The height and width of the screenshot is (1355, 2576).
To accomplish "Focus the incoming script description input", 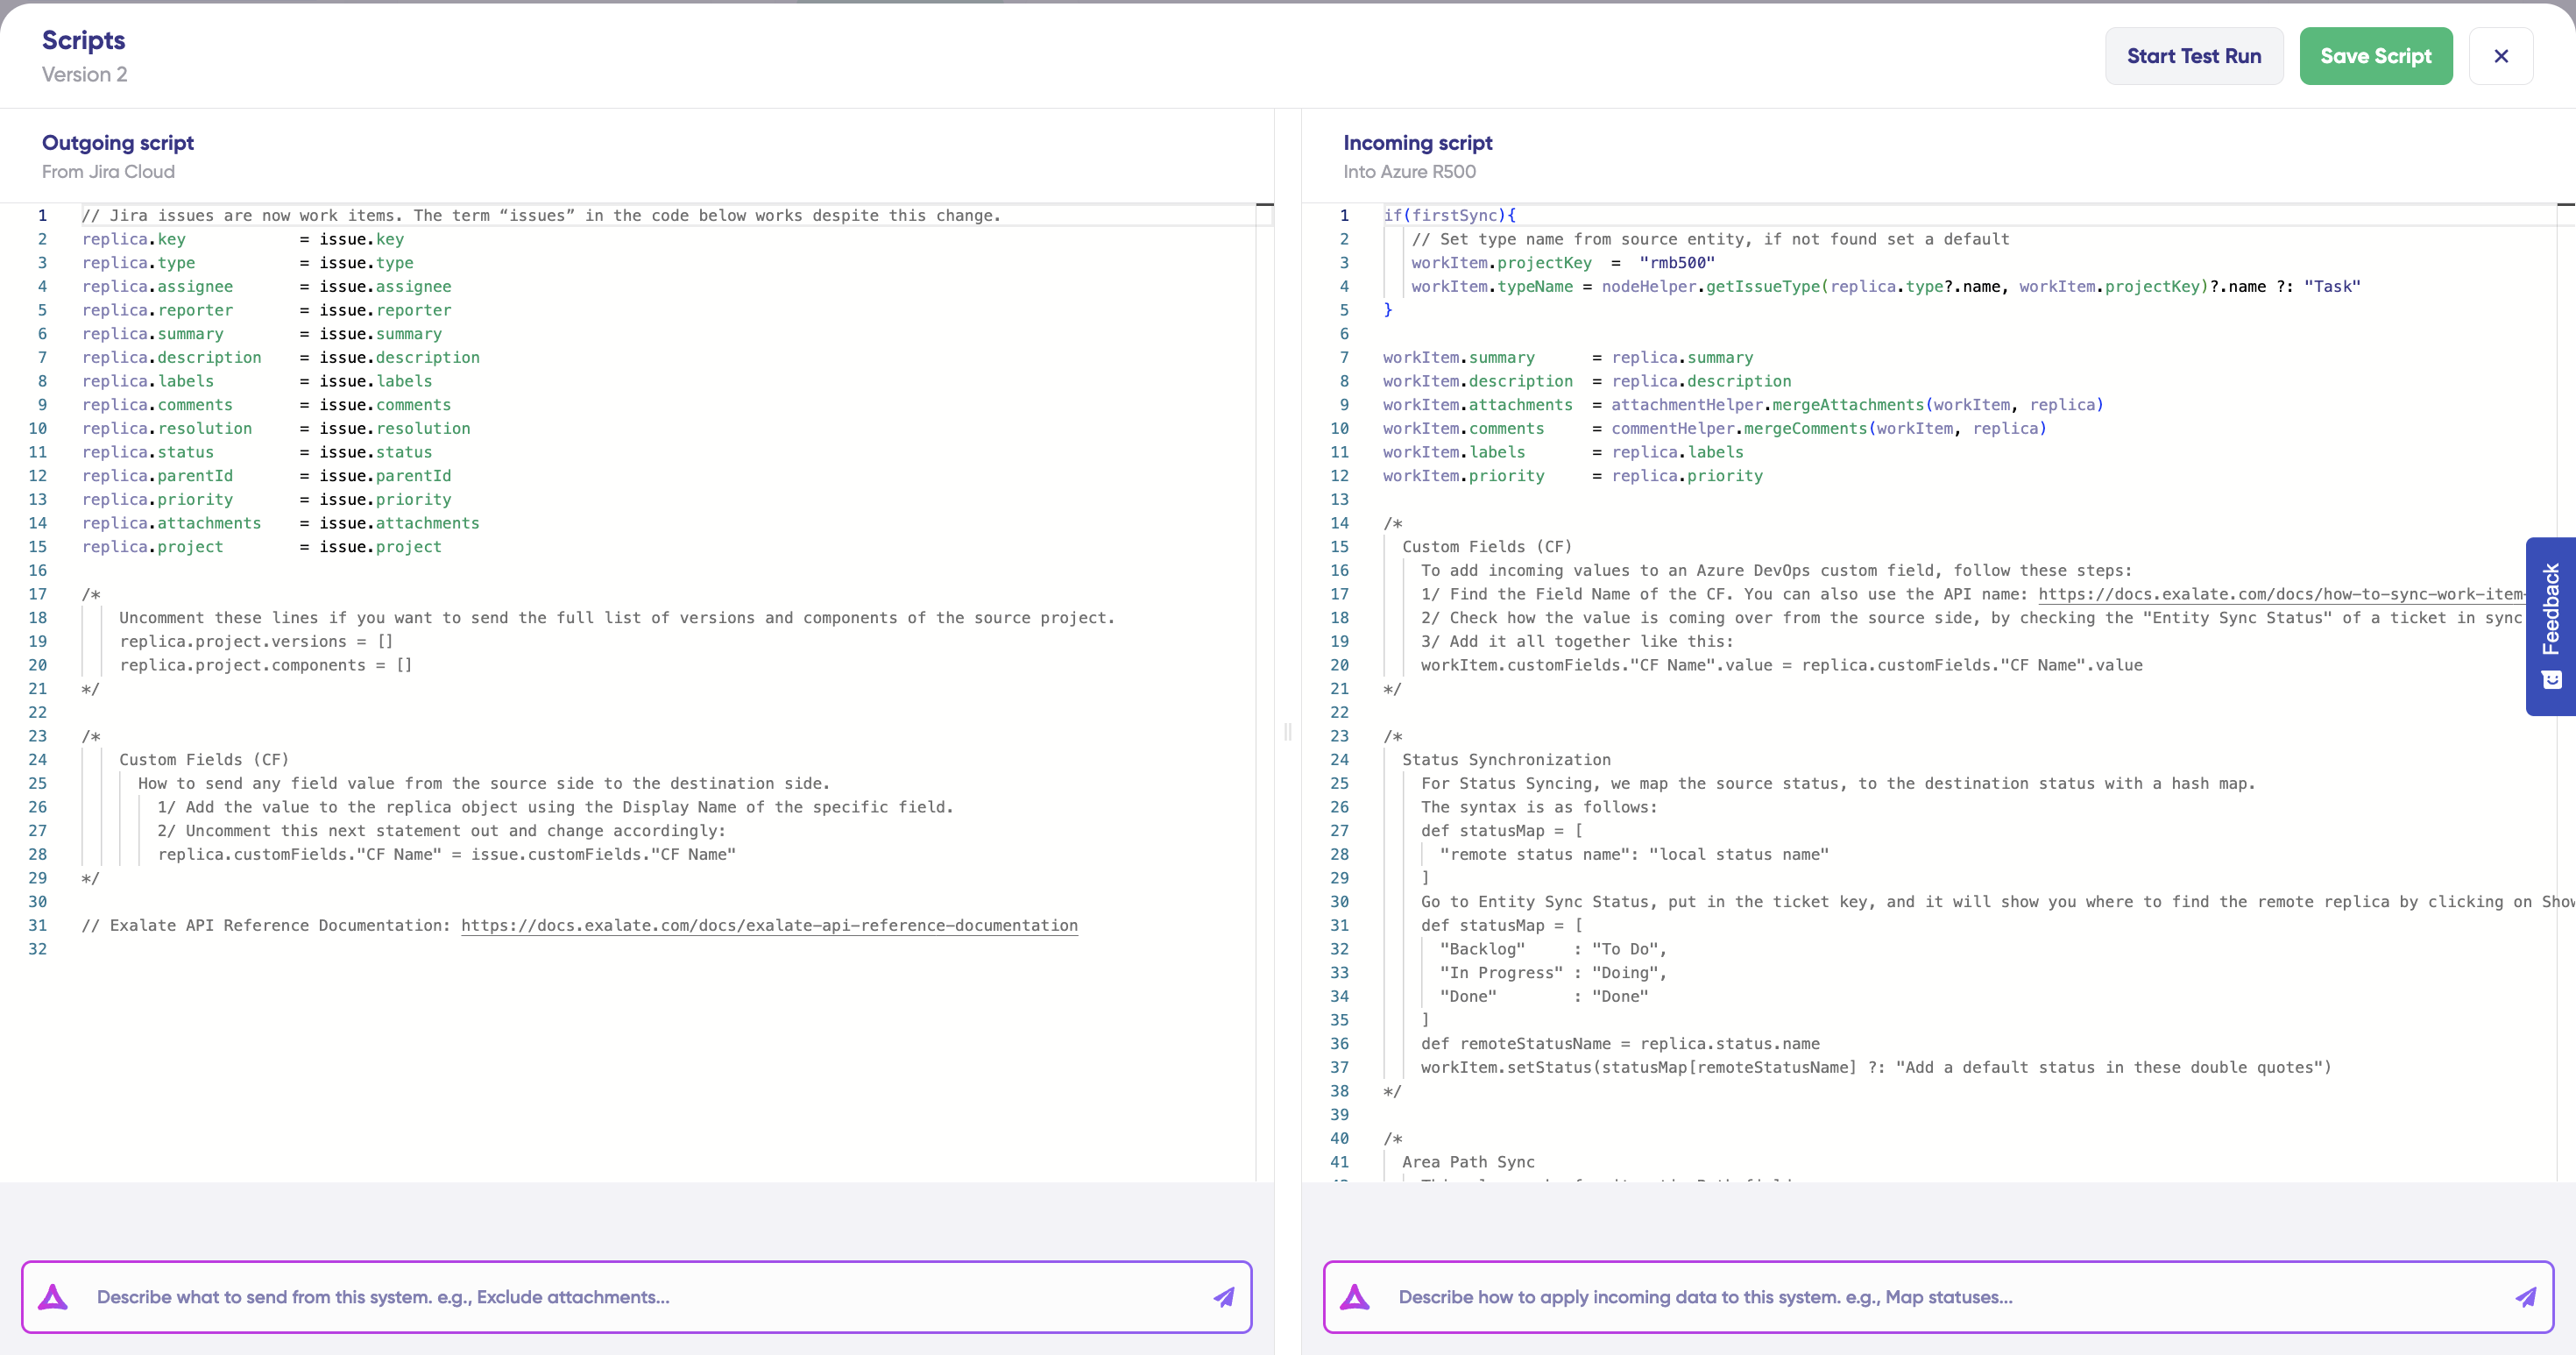I will tap(1940, 1297).
